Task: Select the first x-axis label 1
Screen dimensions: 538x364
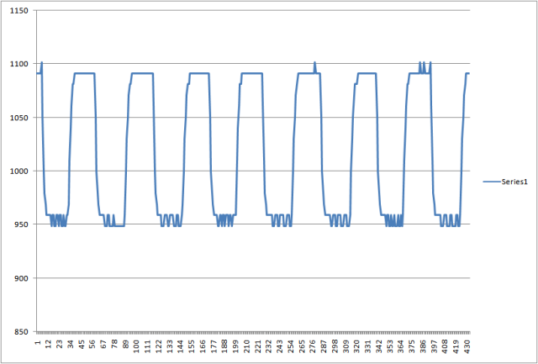Action: (38, 344)
